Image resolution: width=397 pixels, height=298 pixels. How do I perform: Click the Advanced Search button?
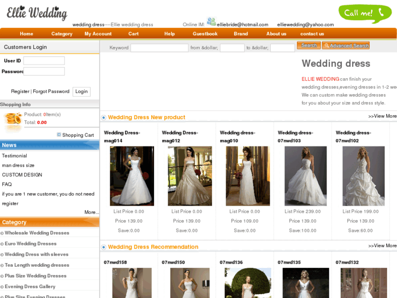346,45
